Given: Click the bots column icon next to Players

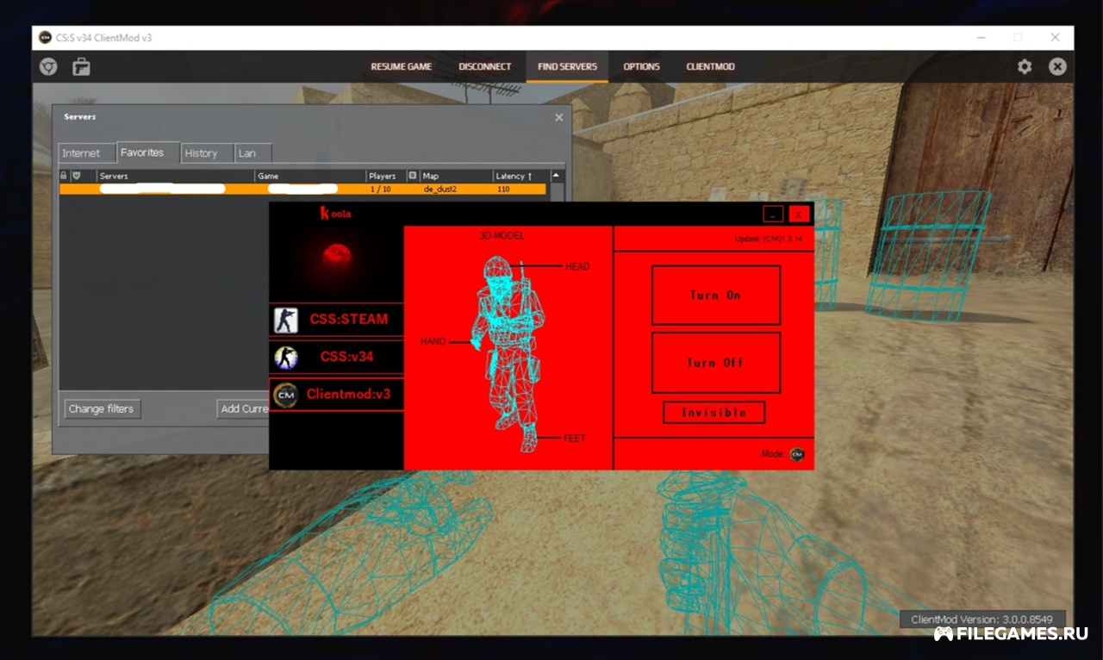Looking at the screenshot, I should pos(412,176).
